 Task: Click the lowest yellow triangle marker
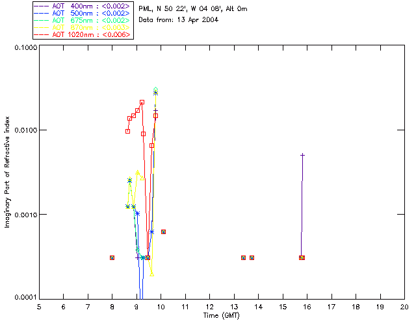pyautogui.click(x=151, y=274)
